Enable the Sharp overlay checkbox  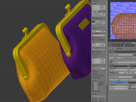(100, 83)
